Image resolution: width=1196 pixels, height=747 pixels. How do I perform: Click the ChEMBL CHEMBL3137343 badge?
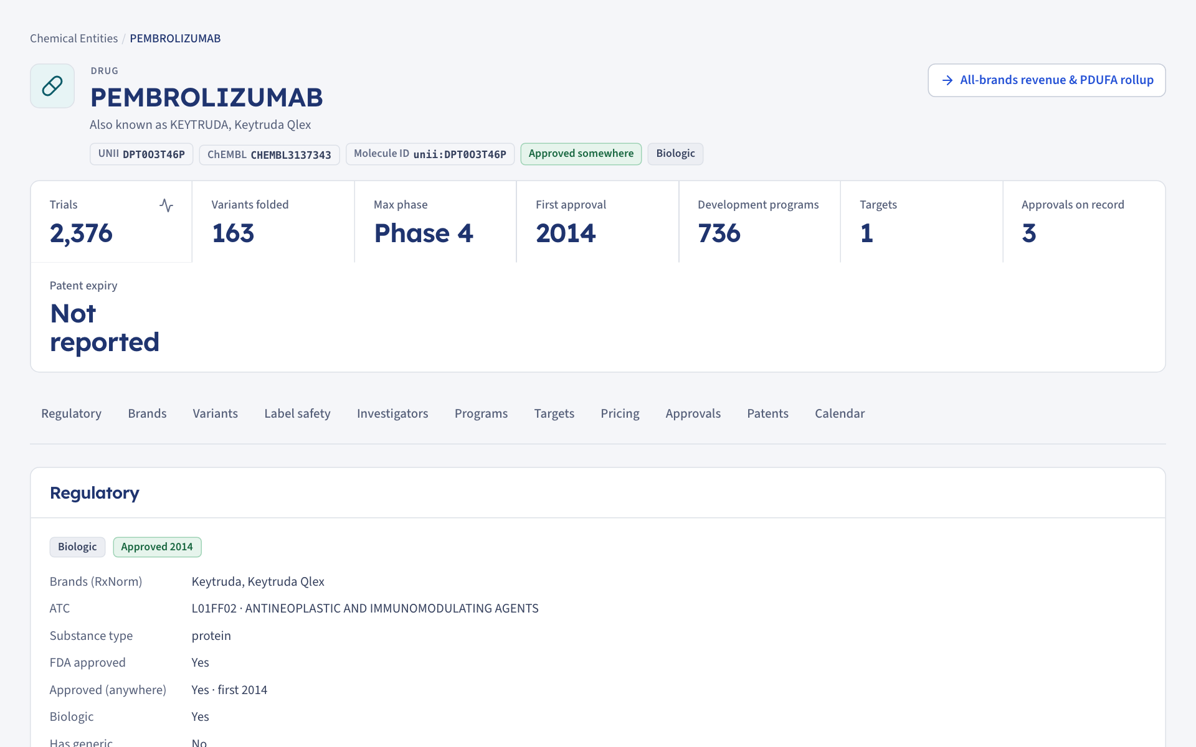269,154
